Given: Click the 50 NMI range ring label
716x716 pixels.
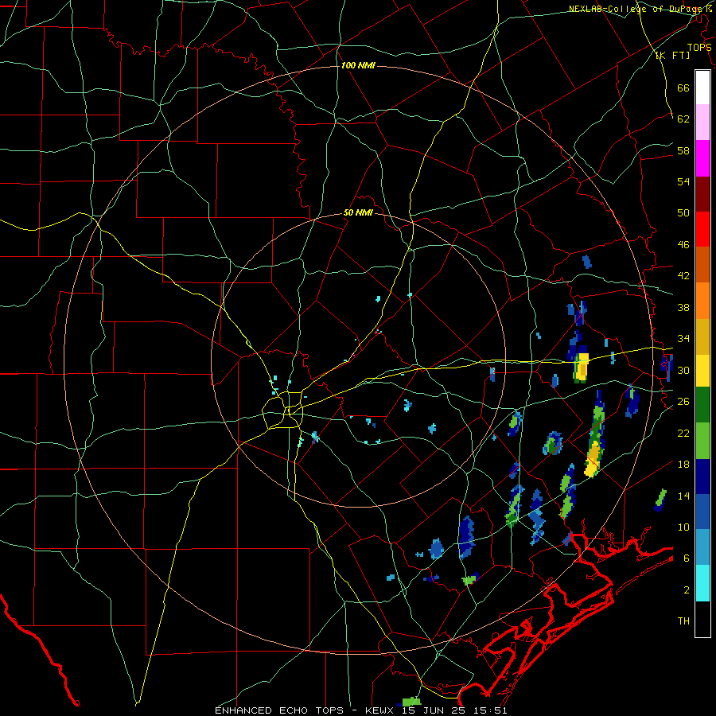Looking at the screenshot, I should coord(358,212).
